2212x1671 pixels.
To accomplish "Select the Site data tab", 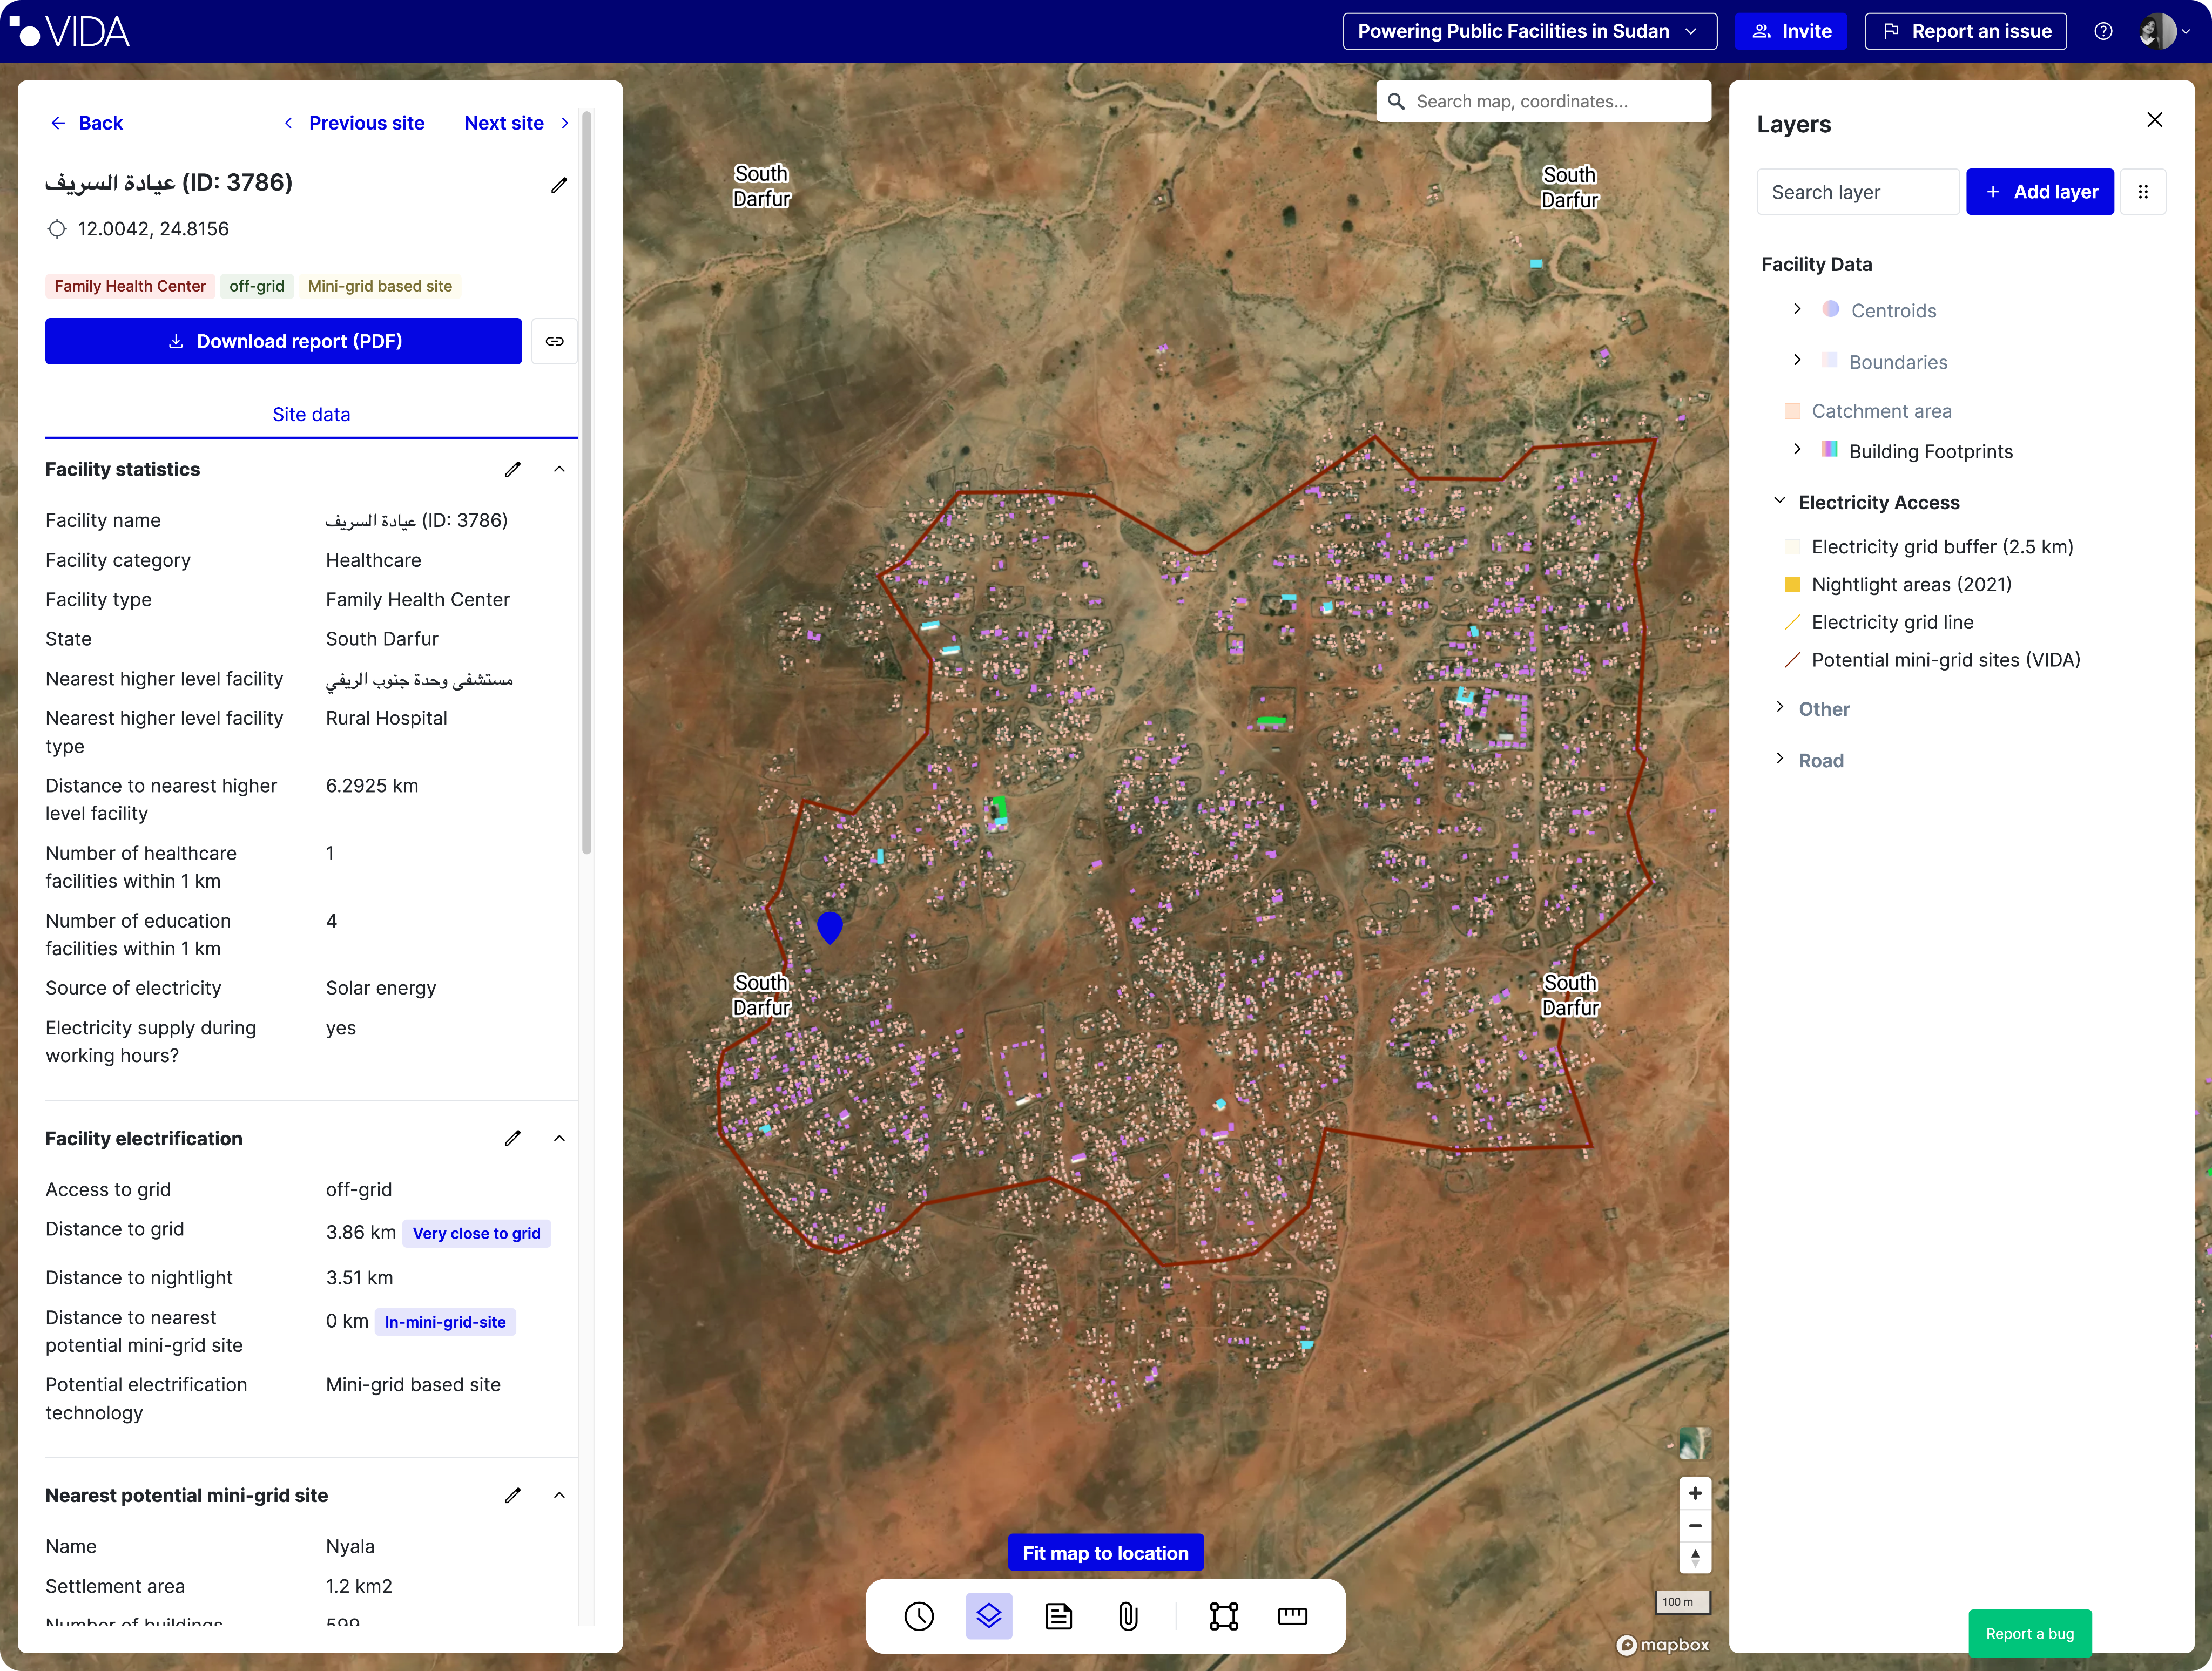I will point(311,414).
